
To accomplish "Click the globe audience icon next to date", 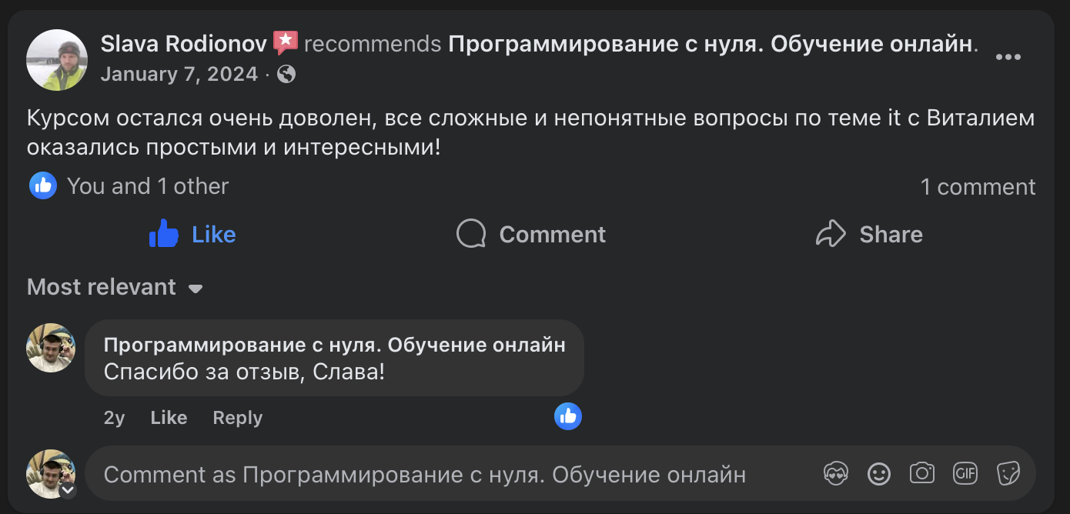I will tap(286, 75).
